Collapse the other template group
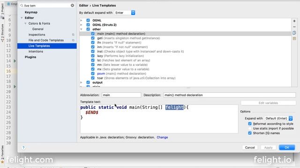300x168 pixels. tap(81, 29)
